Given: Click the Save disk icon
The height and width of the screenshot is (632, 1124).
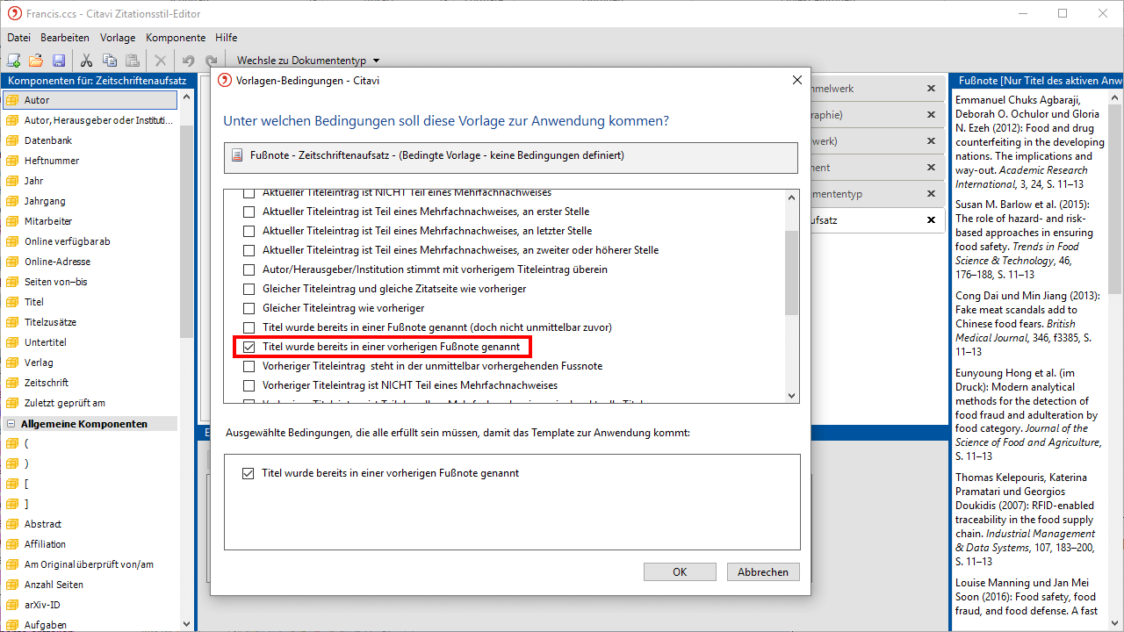Looking at the screenshot, I should point(59,61).
